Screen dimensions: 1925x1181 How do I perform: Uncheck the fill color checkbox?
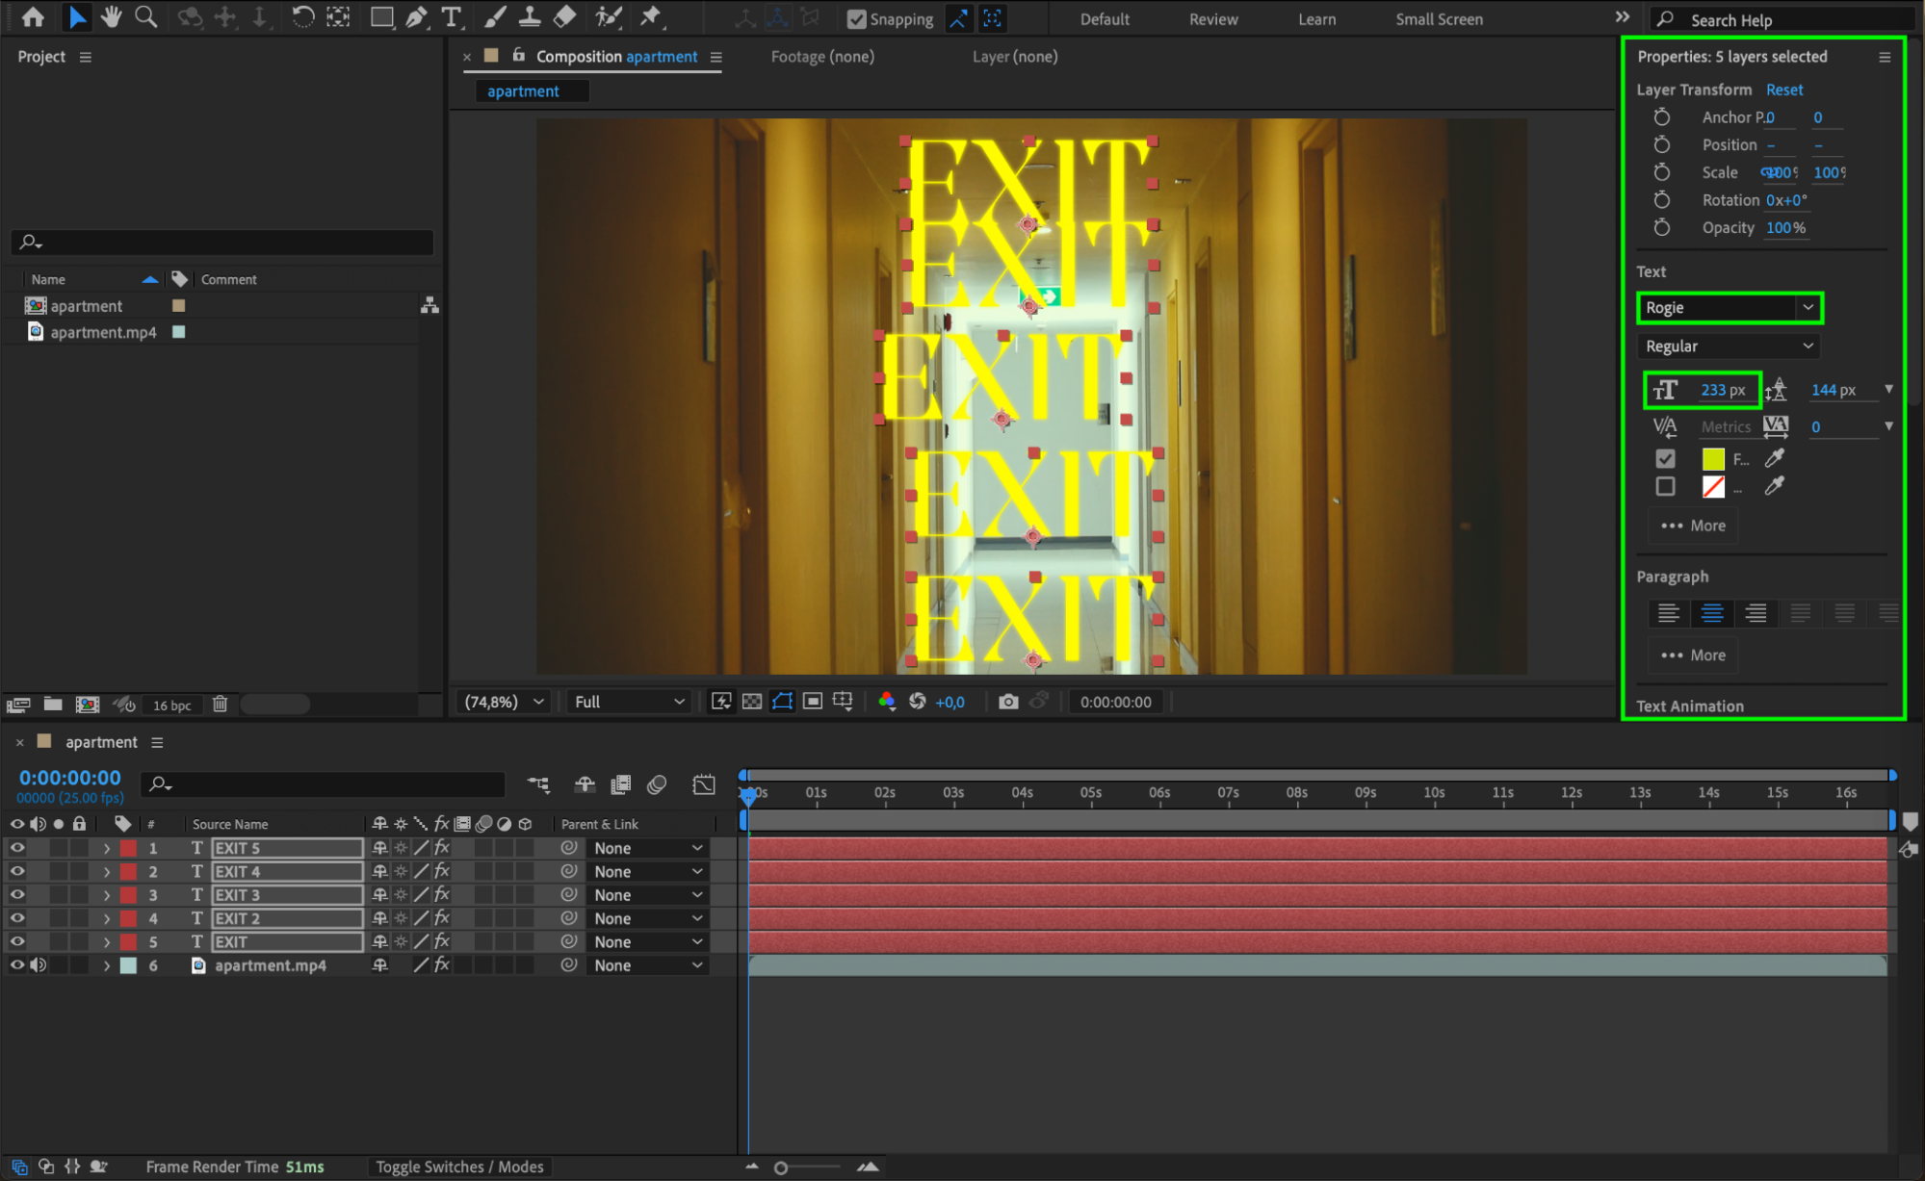click(x=1665, y=458)
